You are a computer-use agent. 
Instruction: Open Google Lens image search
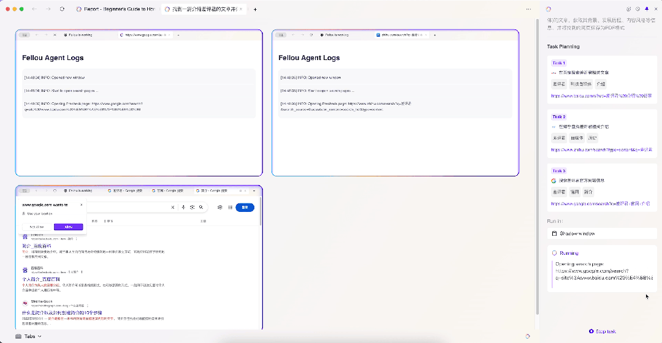point(192,207)
